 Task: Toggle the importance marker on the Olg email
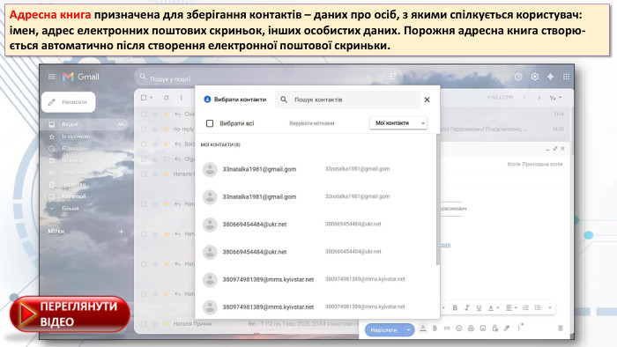pyautogui.click(x=166, y=159)
